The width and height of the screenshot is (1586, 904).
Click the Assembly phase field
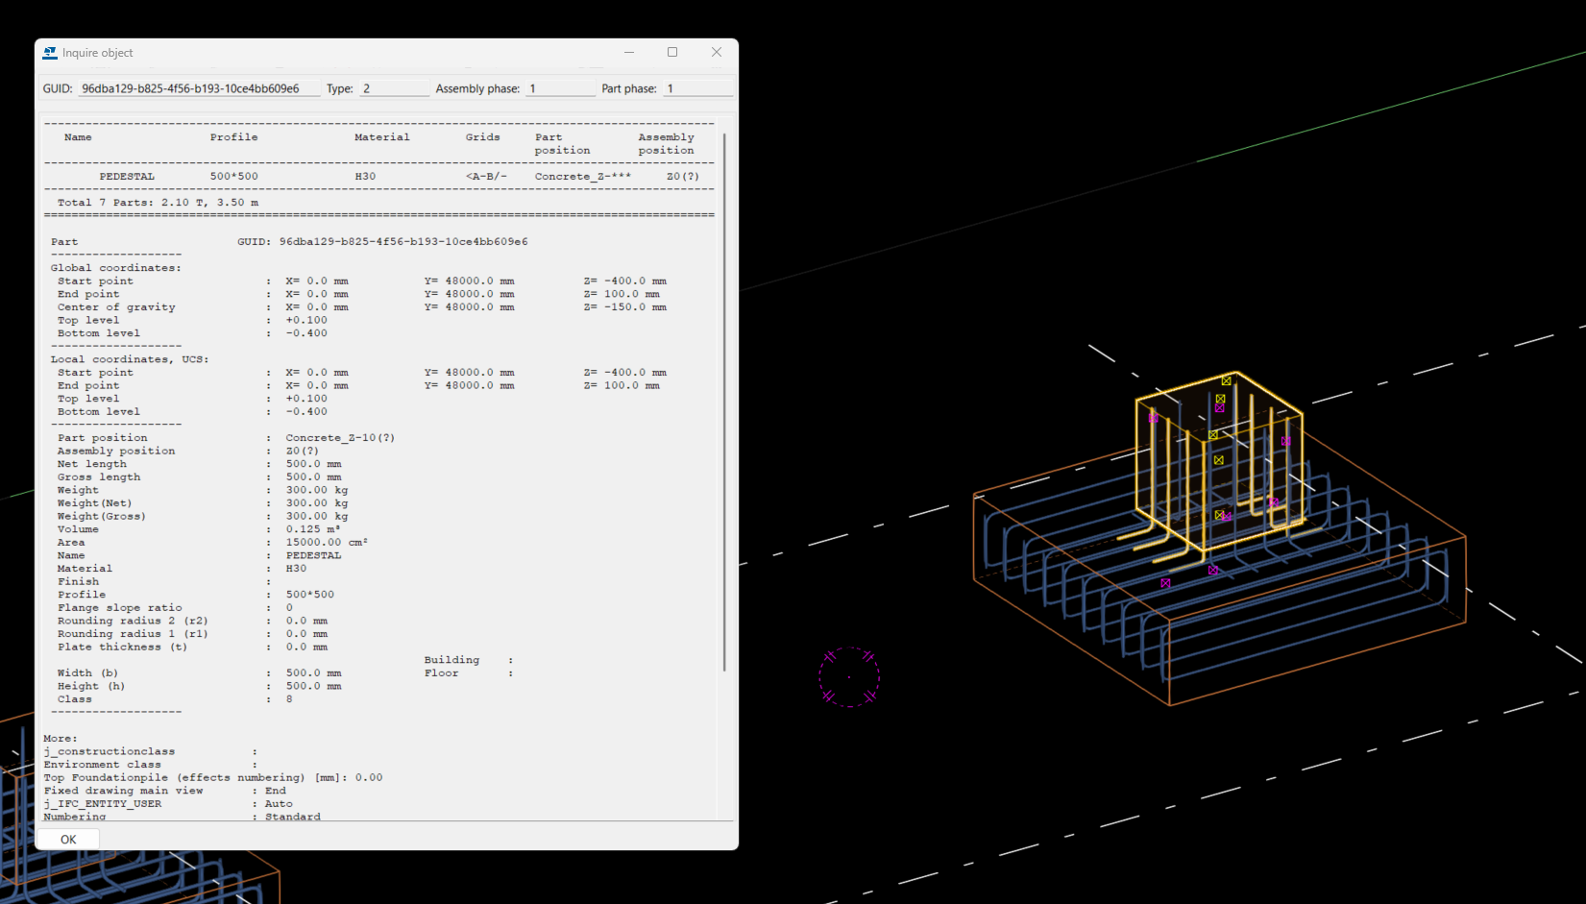coord(560,88)
